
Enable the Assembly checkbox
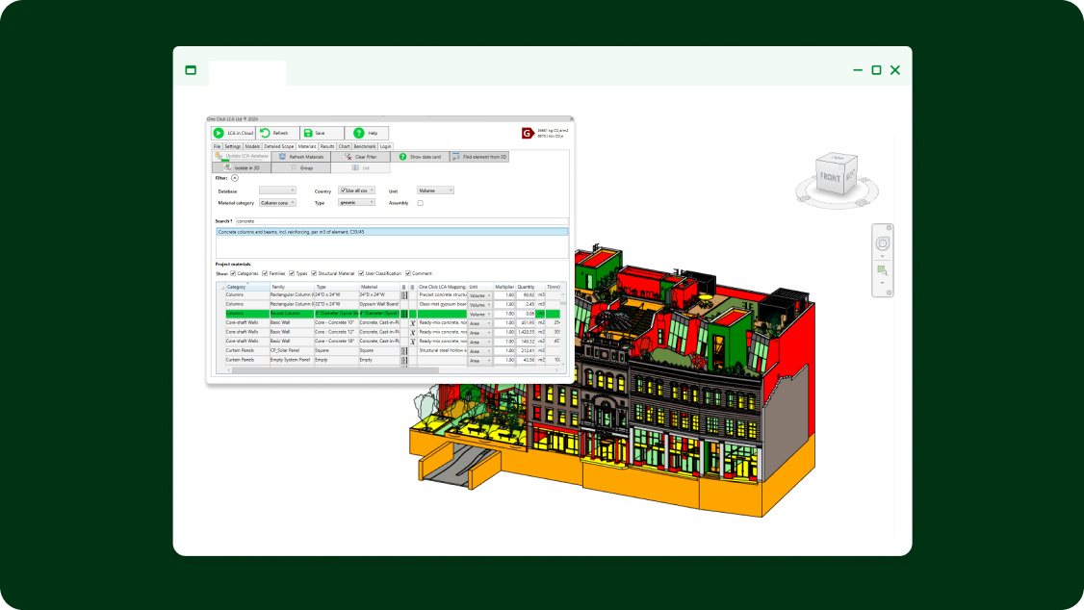[421, 203]
